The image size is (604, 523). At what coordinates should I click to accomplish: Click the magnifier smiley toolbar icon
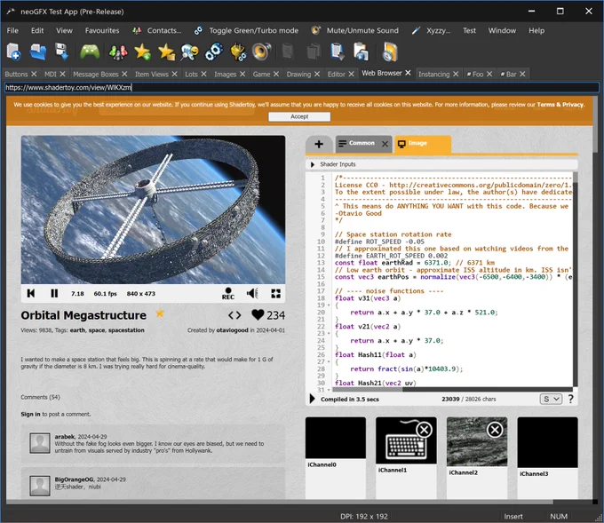click(x=190, y=52)
